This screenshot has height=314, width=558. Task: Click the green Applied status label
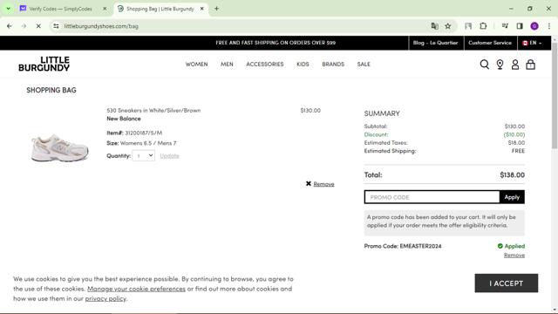(511, 246)
